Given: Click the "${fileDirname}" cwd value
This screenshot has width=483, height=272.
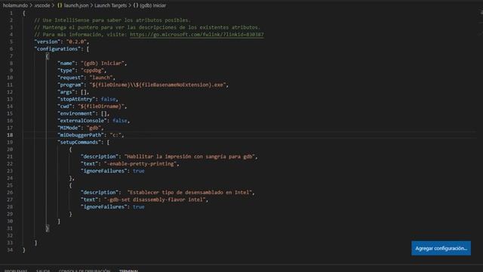Looking at the screenshot, I should (101, 106).
